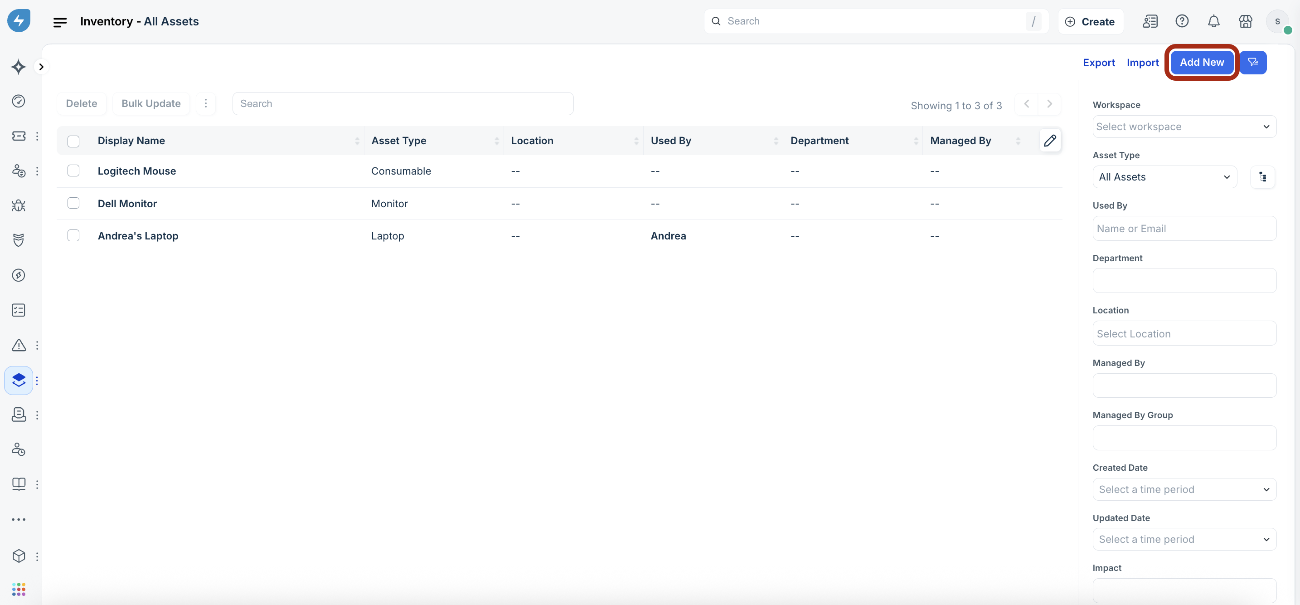Open the app launcher grid icon
This screenshot has width=1300, height=605.
19,589
